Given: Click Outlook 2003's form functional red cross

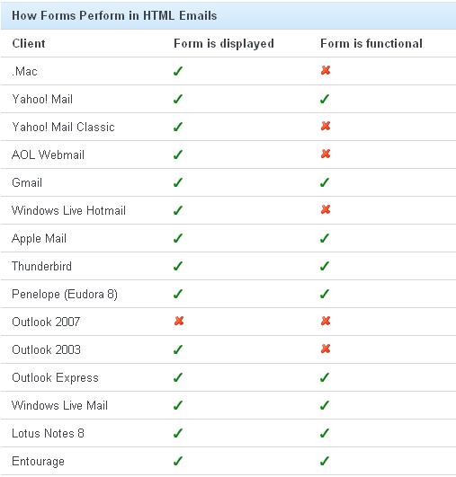Looking at the screenshot, I should 326,349.
